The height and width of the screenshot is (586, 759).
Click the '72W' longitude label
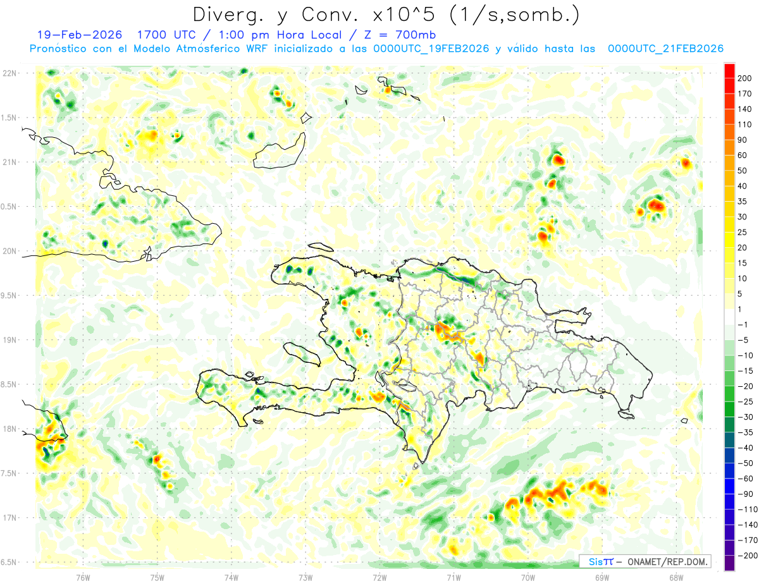coord(379,578)
